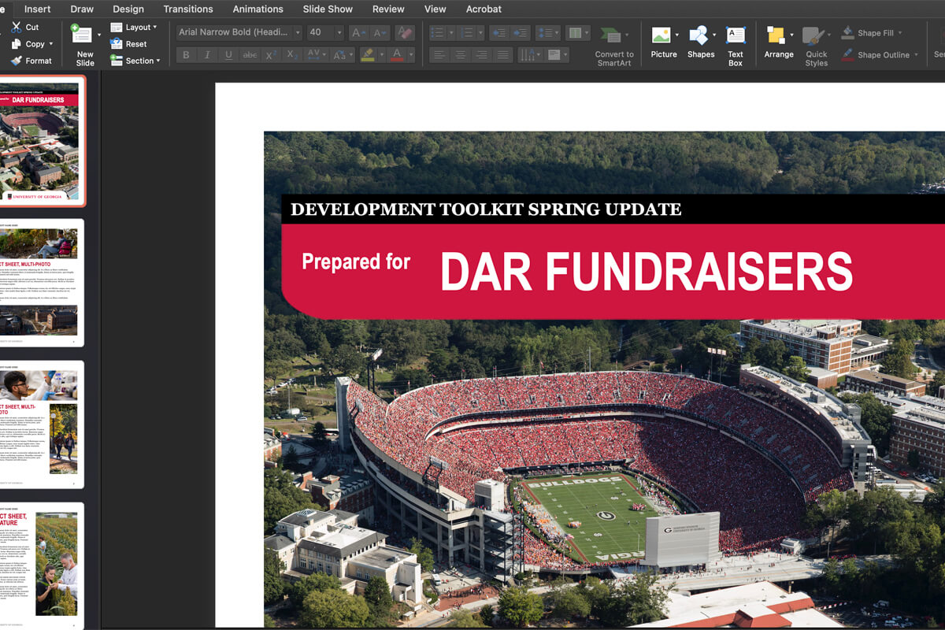
Task: Decrease the font size
Action: coord(380,32)
